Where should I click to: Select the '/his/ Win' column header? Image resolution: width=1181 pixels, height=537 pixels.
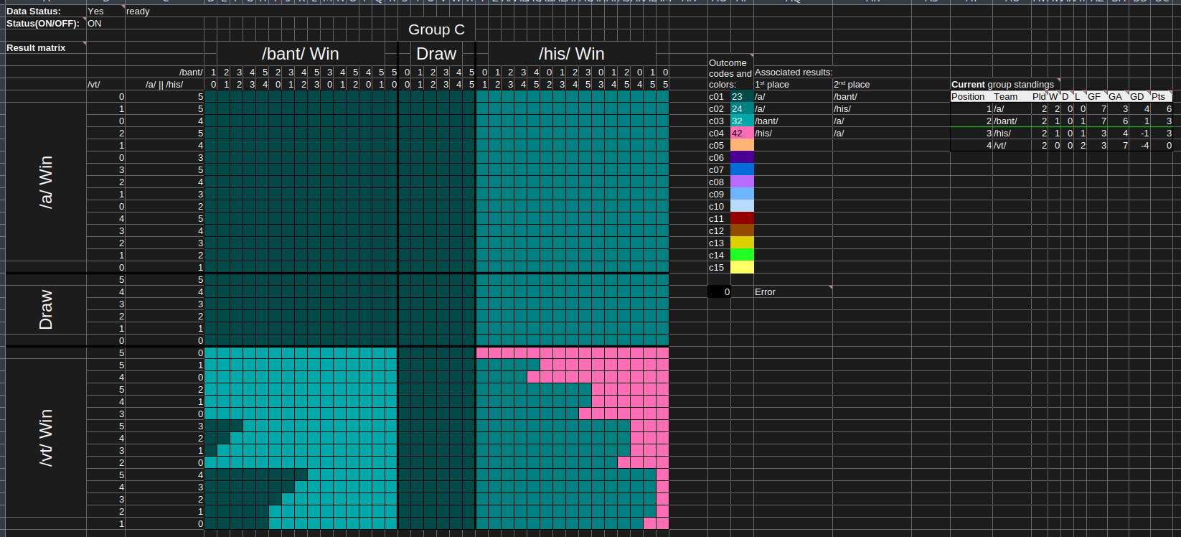tap(572, 54)
